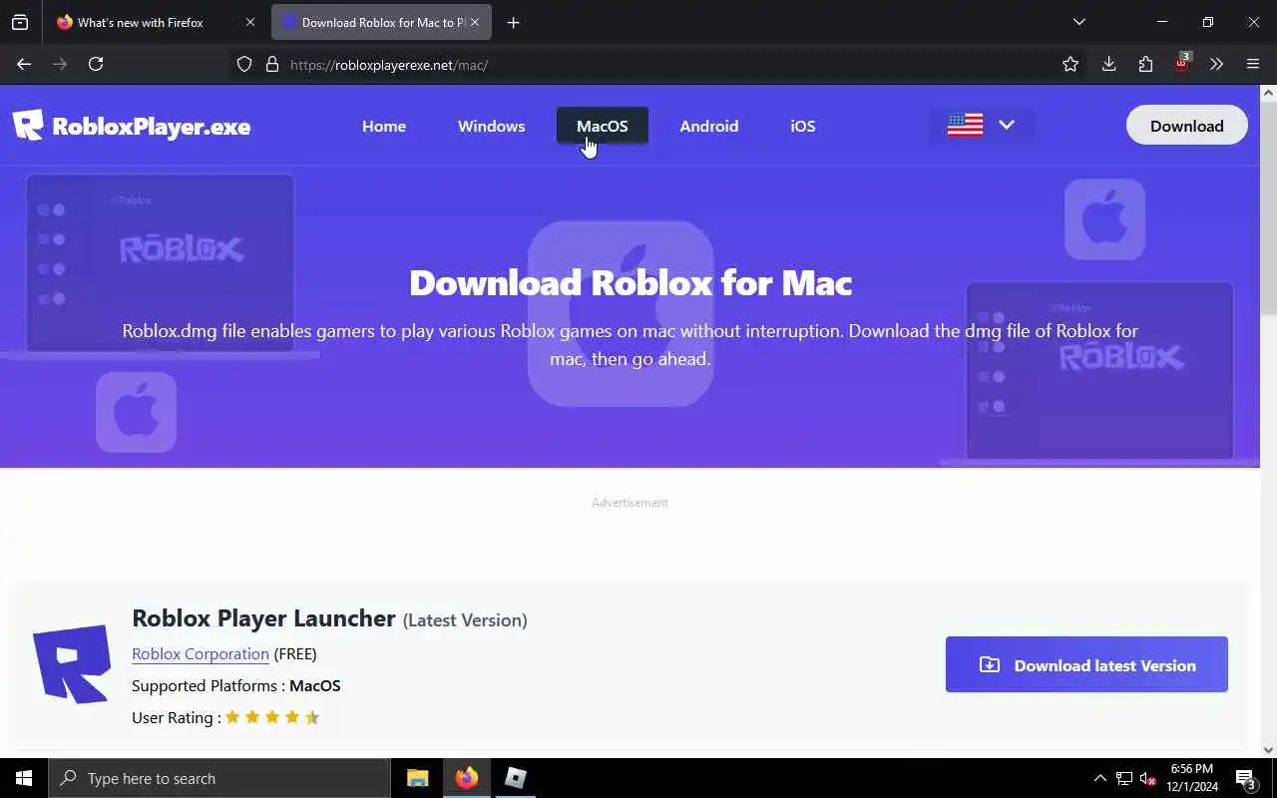Open the Android menu item
Screen dimensions: 1277x798
pyautogui.click(x=709, y=126)
